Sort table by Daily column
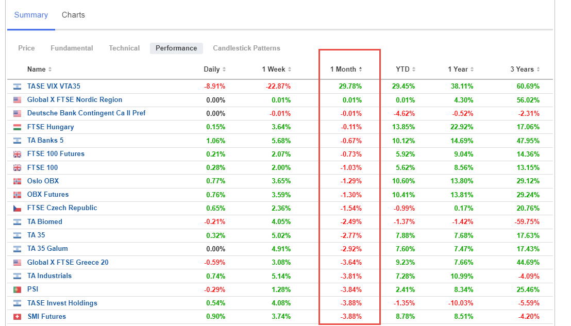571x326 pixels. click(215, 69)
